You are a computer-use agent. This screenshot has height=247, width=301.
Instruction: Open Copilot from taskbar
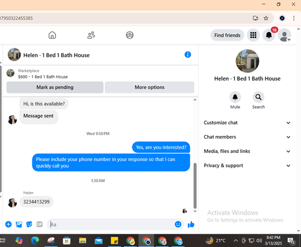point(19,240)
